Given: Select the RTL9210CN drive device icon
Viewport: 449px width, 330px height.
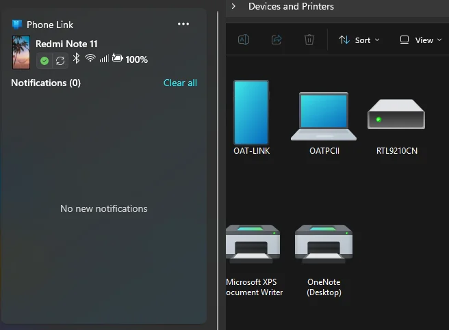Looking at the screenshot, I should pyautogui.click(x=396, y=114).
